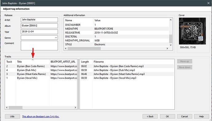The width and height of the screenshot is (212, 121).
Task: Click the Album field with Elysian [EB001]
Action: pyautogui.click(x=39, y=26)
